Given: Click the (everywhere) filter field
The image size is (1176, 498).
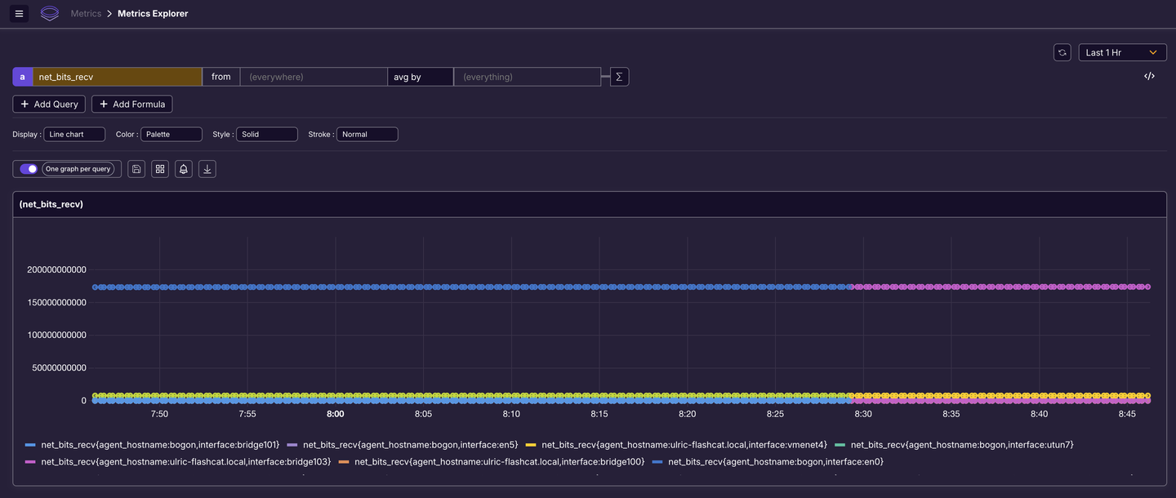Looking at the screenshot, I should tap(314, 75).
